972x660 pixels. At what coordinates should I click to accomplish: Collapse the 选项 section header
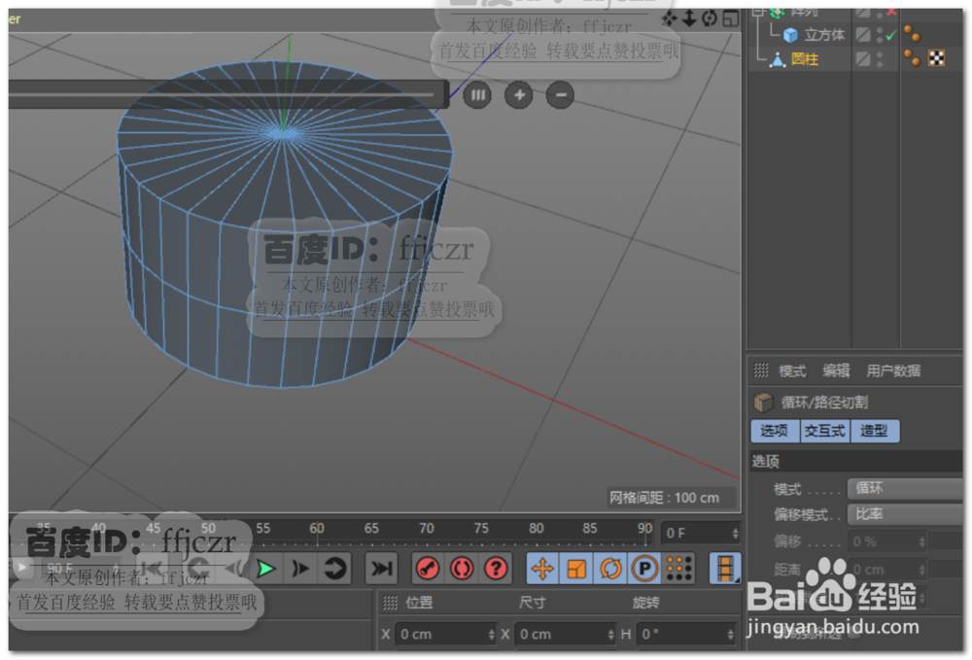(855, 461)
